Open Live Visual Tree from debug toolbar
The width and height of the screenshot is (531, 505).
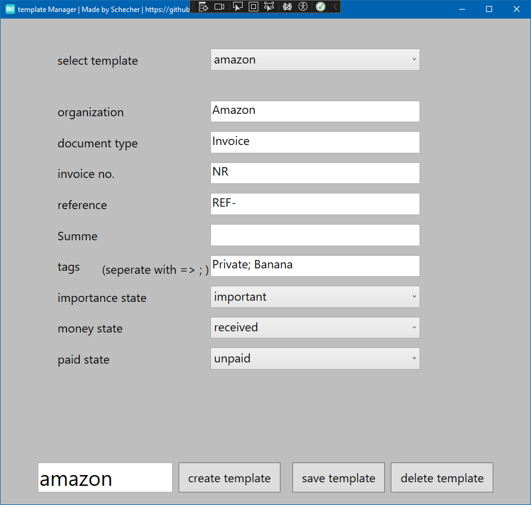(204, 7)
